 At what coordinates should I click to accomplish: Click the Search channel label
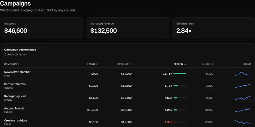[x=8, y=112]
